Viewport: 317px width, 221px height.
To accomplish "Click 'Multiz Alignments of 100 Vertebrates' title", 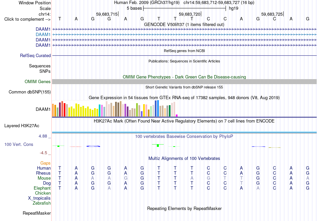I will pyautogui.click(x=184, y=159).
